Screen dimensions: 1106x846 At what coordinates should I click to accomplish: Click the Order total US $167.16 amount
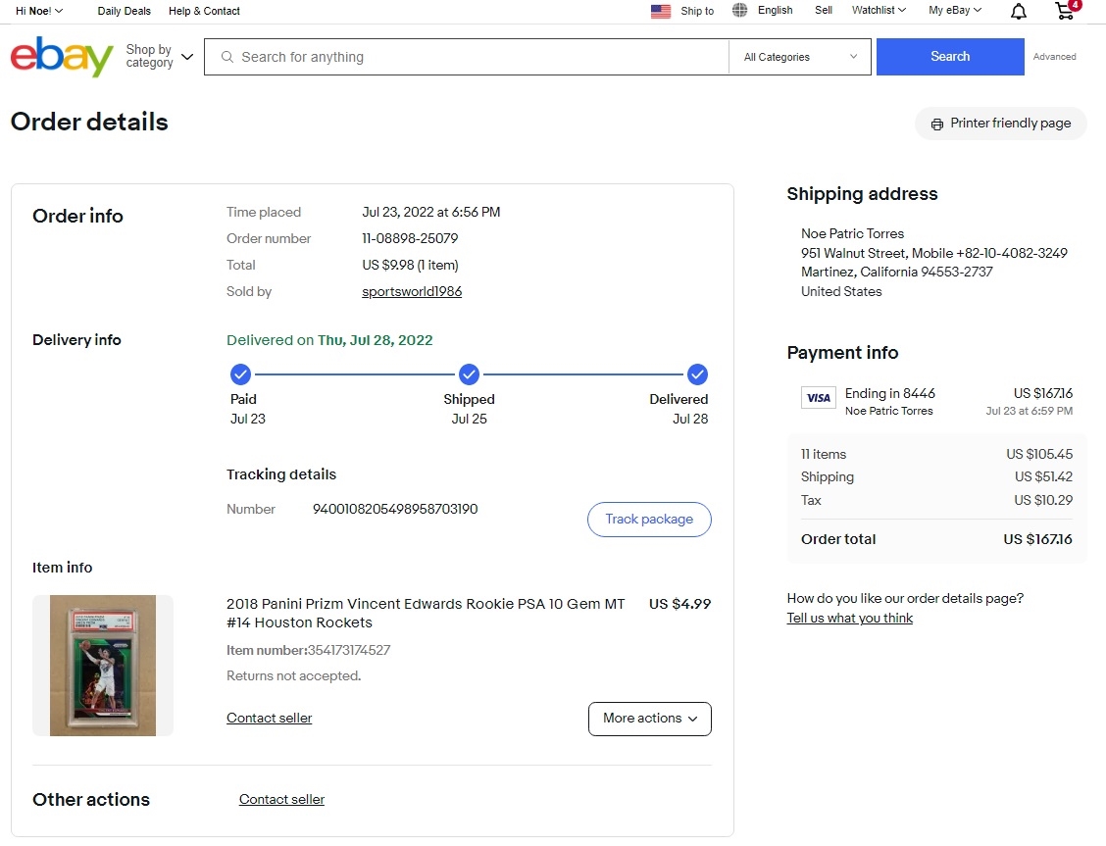click(x=1037, y=539)
